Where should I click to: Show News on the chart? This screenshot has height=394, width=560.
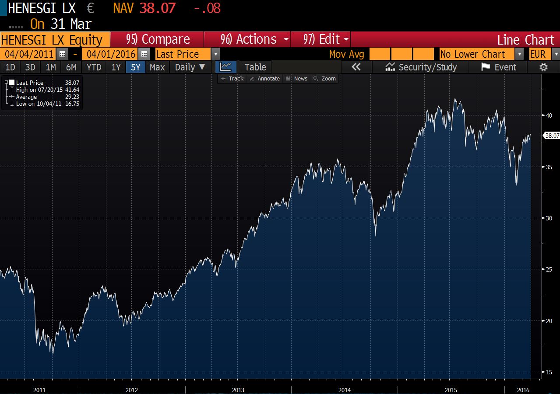point(296,79)
